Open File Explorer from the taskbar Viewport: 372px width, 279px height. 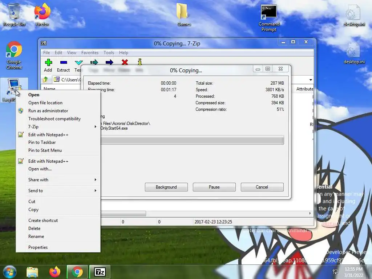[32, 272]
